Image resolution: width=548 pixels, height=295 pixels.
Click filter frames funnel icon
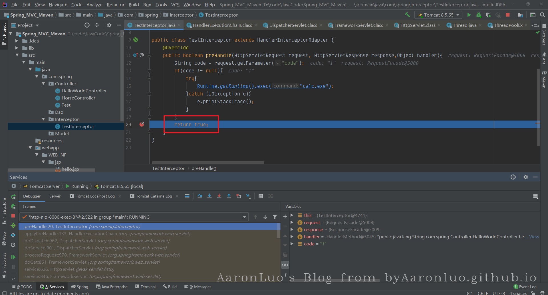coord(275,217)
